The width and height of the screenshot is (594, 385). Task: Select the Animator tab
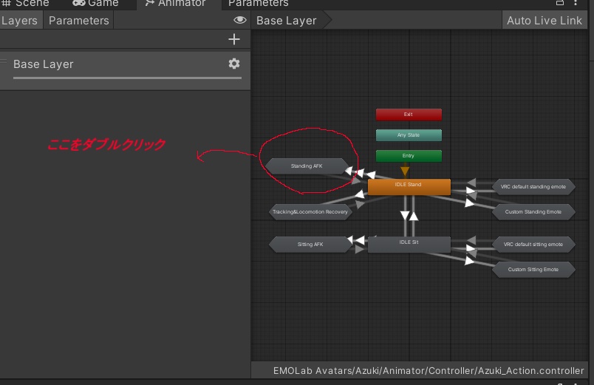[x=176, y=4]
